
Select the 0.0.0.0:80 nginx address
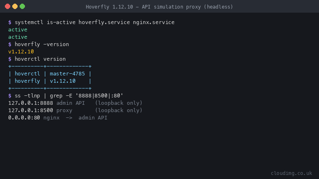[x=24, y=117]
